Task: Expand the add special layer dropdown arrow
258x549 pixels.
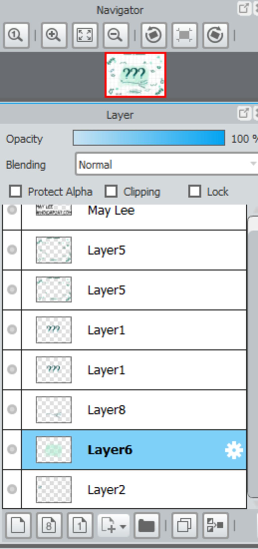Action: 123,527
